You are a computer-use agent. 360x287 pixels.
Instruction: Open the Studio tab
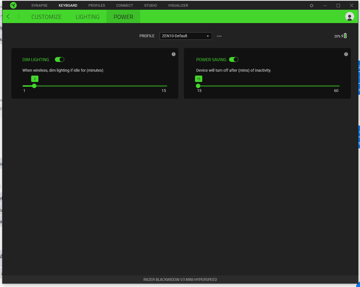click(151, 5)
